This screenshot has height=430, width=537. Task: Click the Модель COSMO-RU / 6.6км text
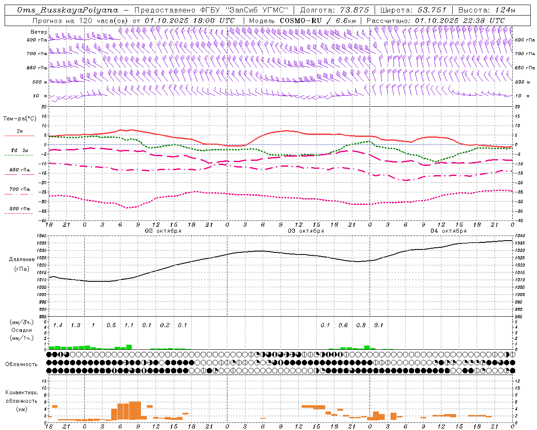[x=302, y=21]
